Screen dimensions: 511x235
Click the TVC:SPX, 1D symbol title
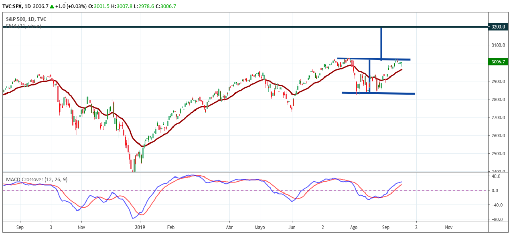pyautogui.click(x=16, y=6)
